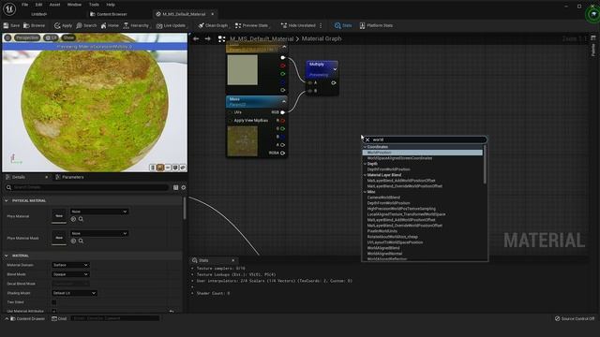This screenshot has height=337, width=600.
Task: Open Platform Stats
Action: tap(376, 25)
